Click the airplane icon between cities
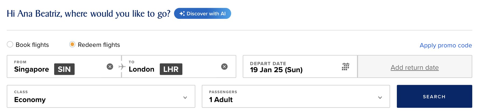 coord(122,66)
